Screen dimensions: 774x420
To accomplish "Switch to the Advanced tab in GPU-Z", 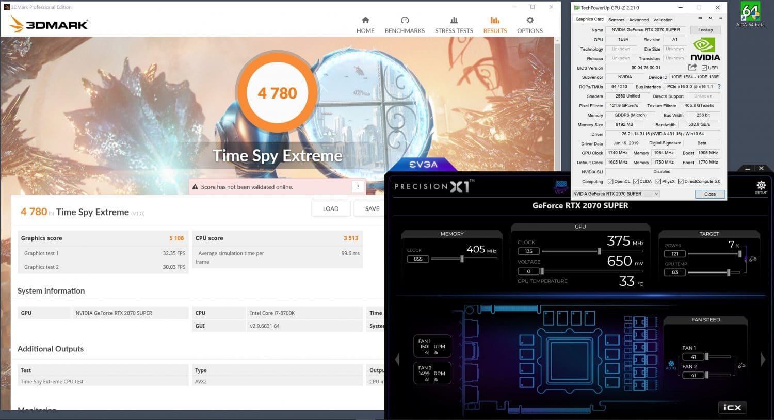I will (639, 20).
